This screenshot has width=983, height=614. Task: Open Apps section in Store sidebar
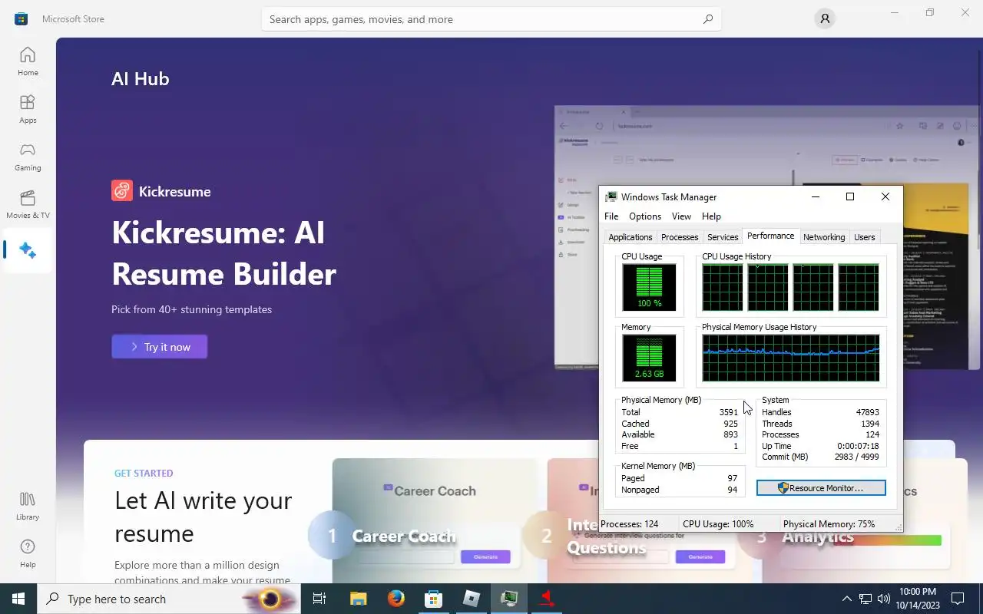28,109
